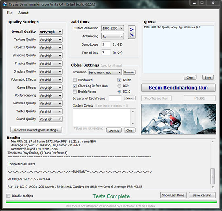222x211 pixels.
Task: Expand the Volumetric Effects dropdown
Action: pyautogui.click(x=50, y=79)
